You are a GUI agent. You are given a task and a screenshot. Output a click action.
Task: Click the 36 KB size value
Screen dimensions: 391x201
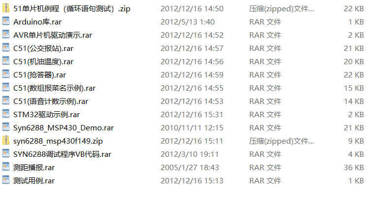coord(354,168)
